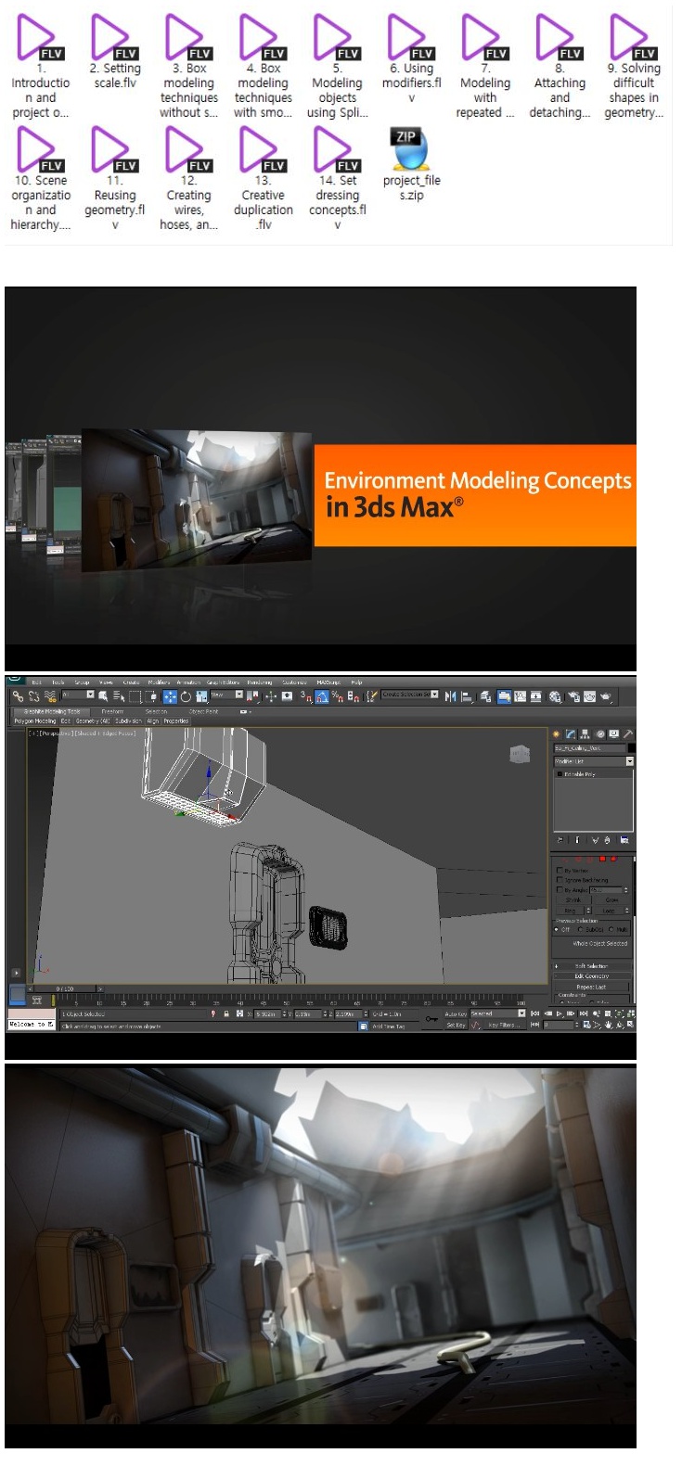
Task: Click the Ring spinner arrows
Action: (588, 911)
